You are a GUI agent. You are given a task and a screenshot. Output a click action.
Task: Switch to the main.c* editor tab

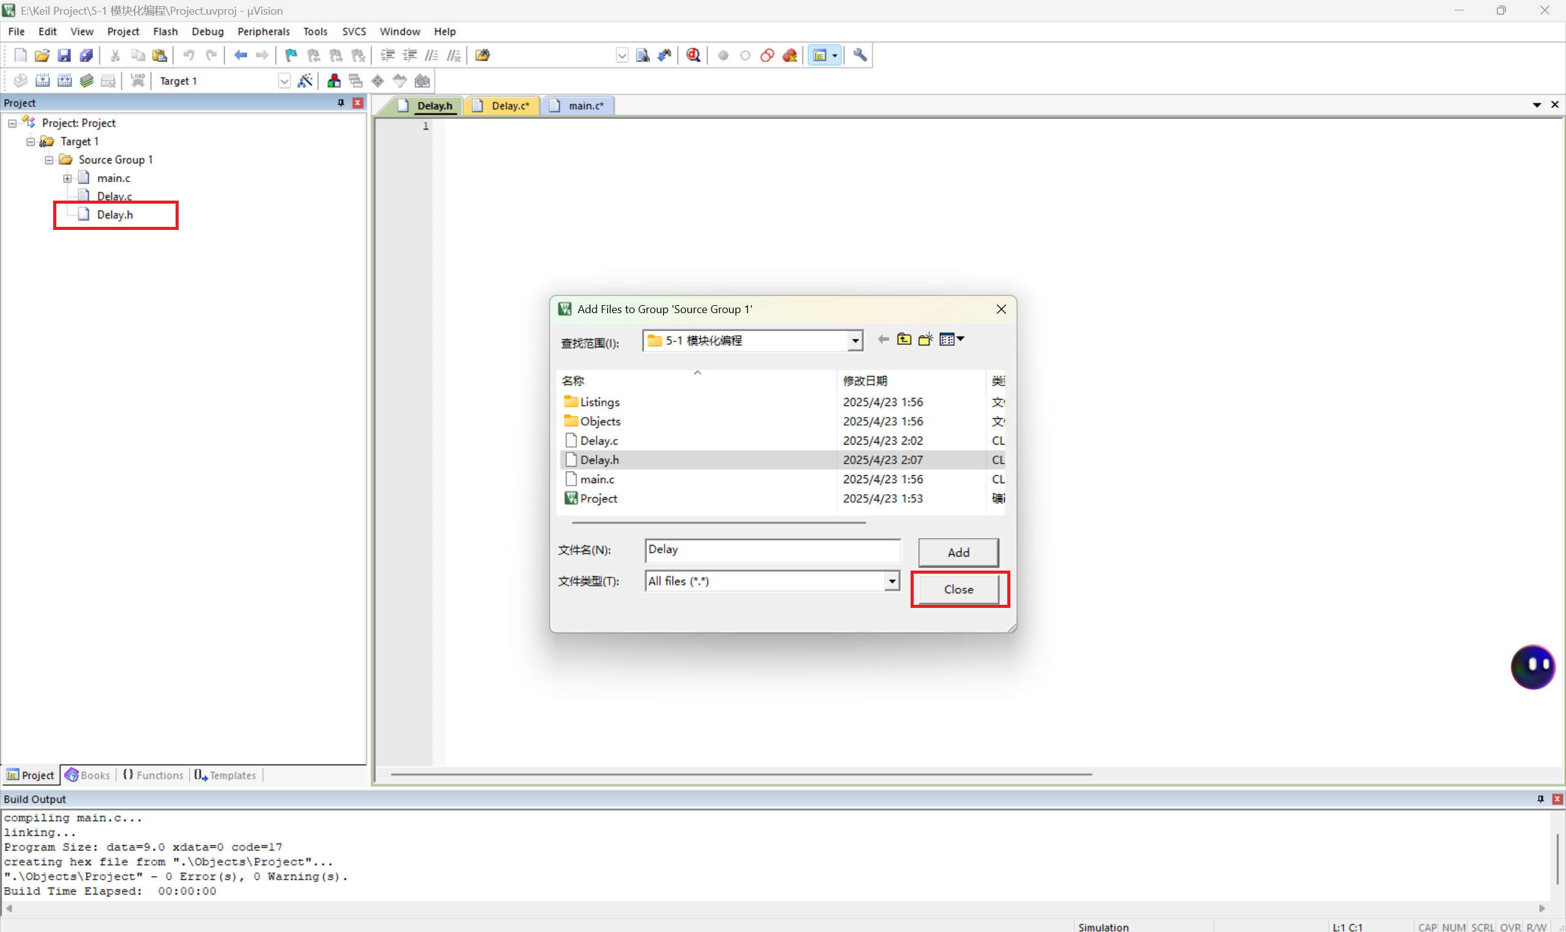(585, 106)
